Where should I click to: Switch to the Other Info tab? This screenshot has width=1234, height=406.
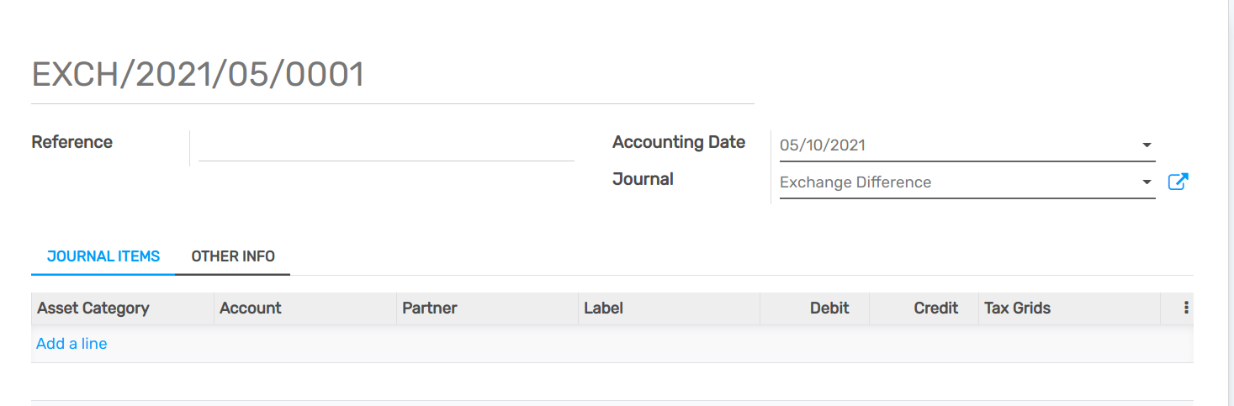(233, 256)
